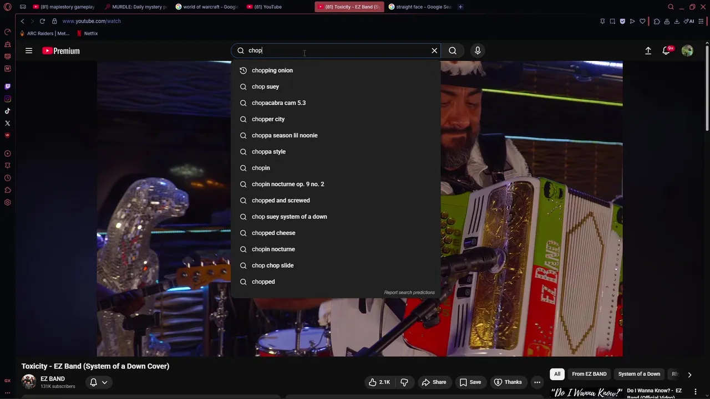This screenshot has width=710, height=399.
Task: Select the 'From EZ BAND' chip
Action: pos(589,374)
